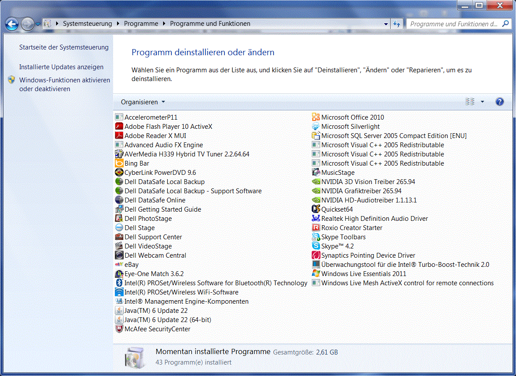Expand the arrow after Programme in breadcrumb
Screen dimensions: 516x376
[x=164, y=24]
